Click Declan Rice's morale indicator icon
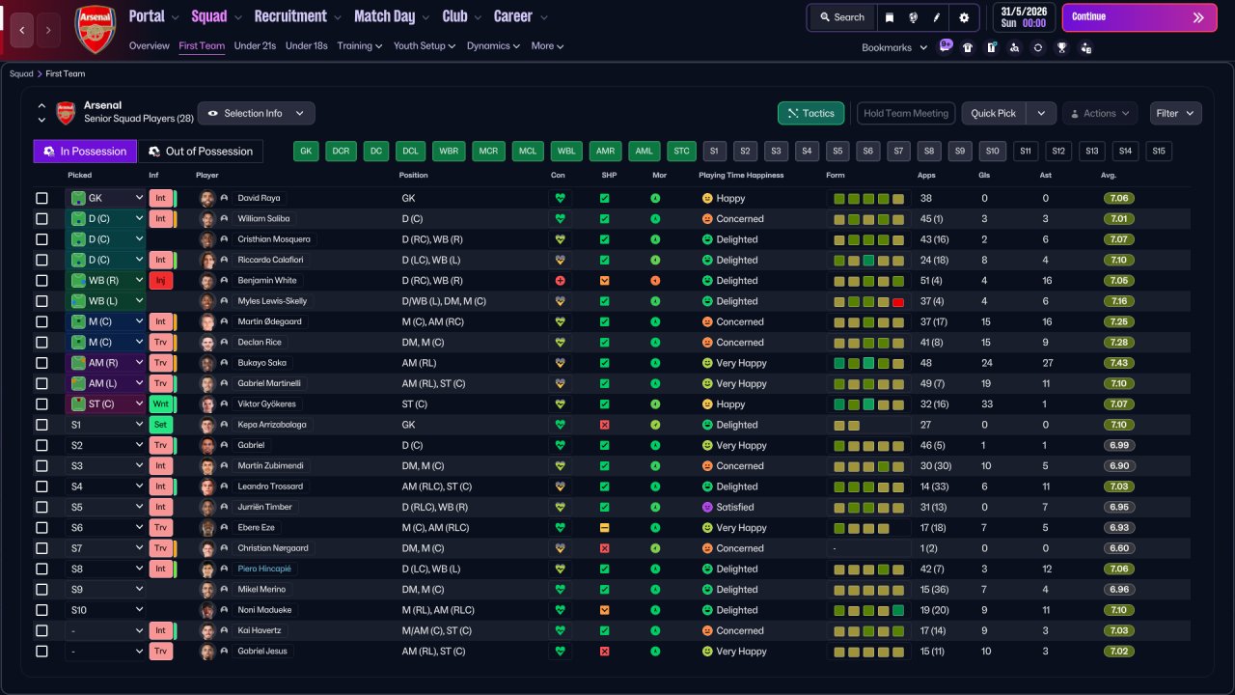1235x695 pixels. coord(656,343)
